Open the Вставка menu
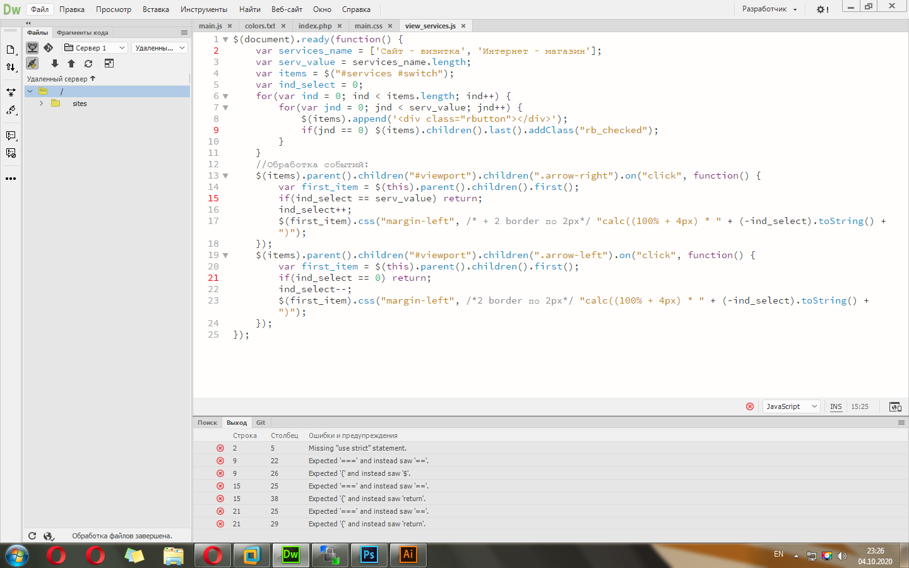The image size is (909, 568). (156, 9)
